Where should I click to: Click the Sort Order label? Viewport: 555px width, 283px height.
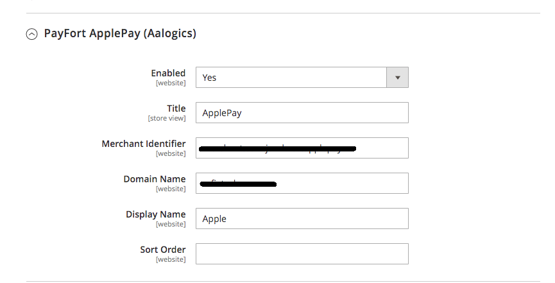click(163, 250)
